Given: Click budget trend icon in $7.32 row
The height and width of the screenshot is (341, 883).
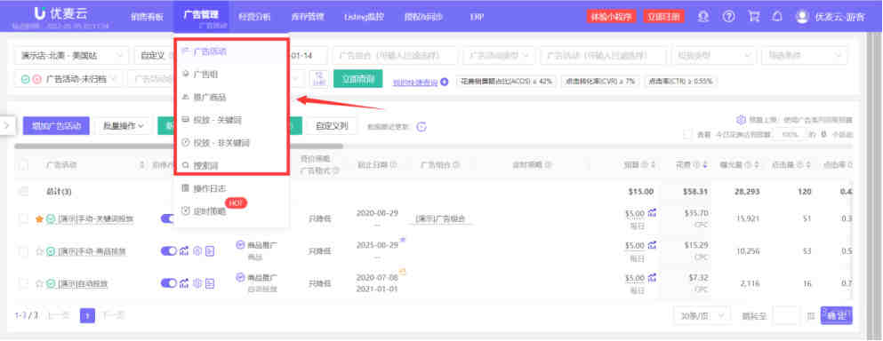Looking at the screenshot, I should click(653, 278).
